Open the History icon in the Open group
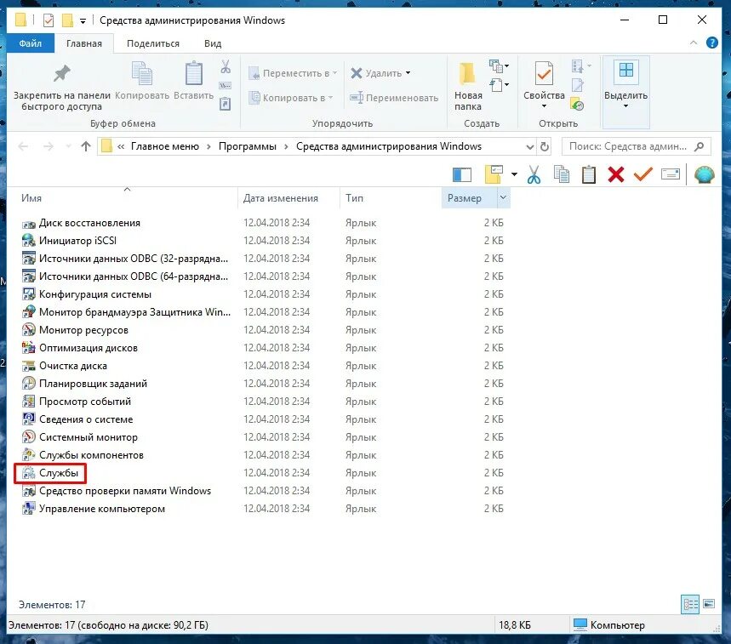The image size is (731, 644). (x=577, y=105)
